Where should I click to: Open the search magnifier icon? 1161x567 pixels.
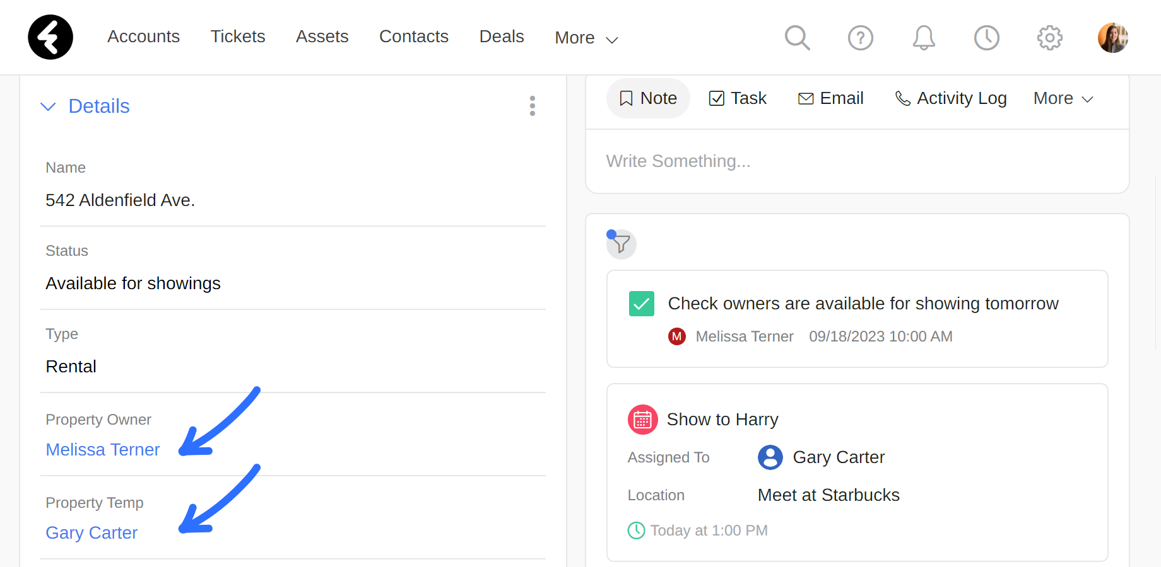[798, 38]
